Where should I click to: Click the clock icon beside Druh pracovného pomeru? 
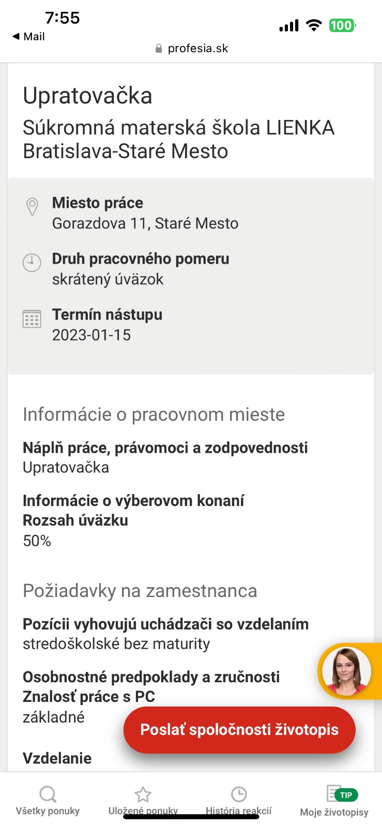pyautogui.click(x=32, y=263)
